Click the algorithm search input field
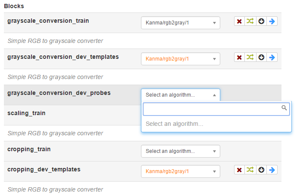The image size is (297, 195). [216, 109]
